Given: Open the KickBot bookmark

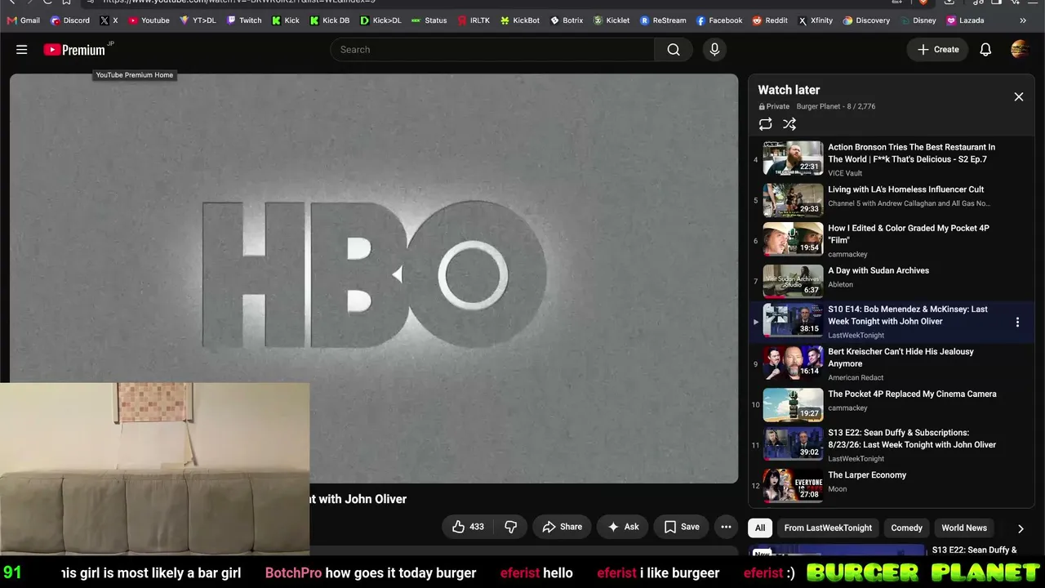Looking at the screenshot, I should pos(520,20).
